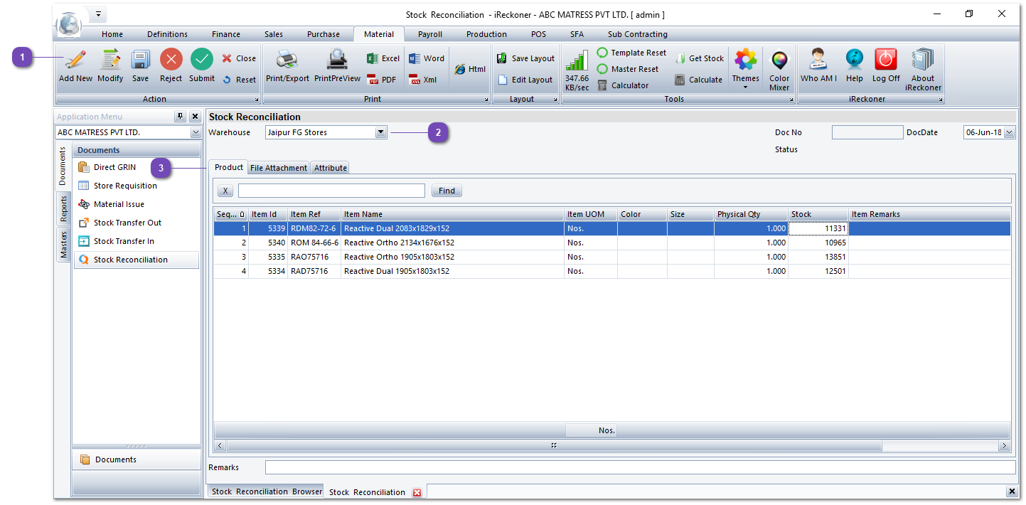Open the Payroll ribbon tab
This screenshot has width=1026, height=505.
pyautogui.click(x=429, y=33)
